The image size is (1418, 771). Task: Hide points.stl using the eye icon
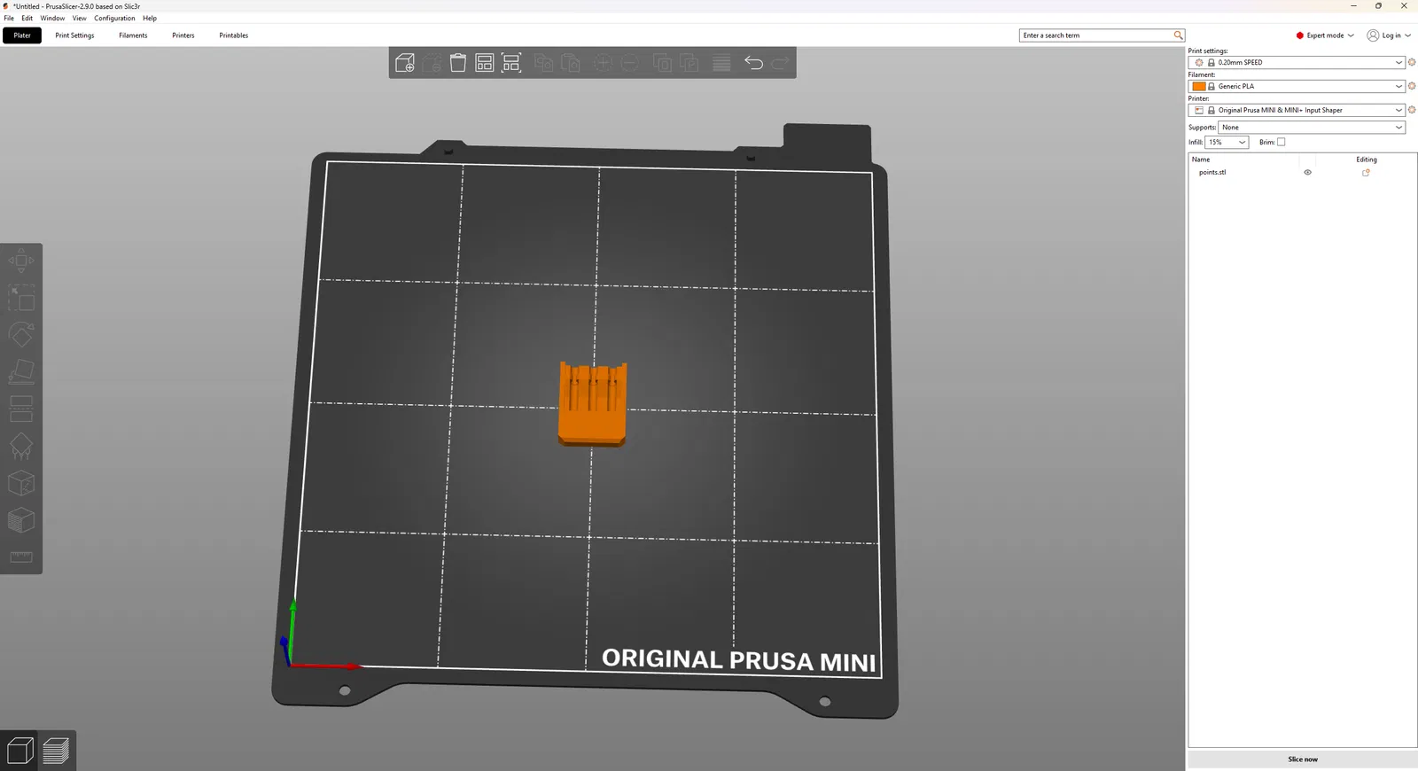coord(1307,173)
